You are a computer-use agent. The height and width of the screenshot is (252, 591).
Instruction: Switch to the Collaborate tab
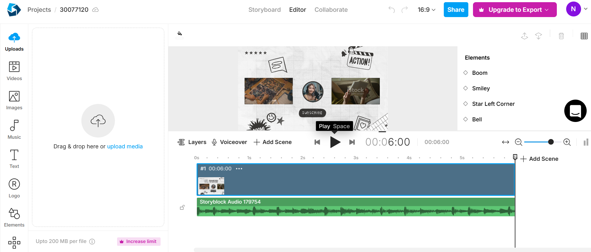click(x=331, y=10)
